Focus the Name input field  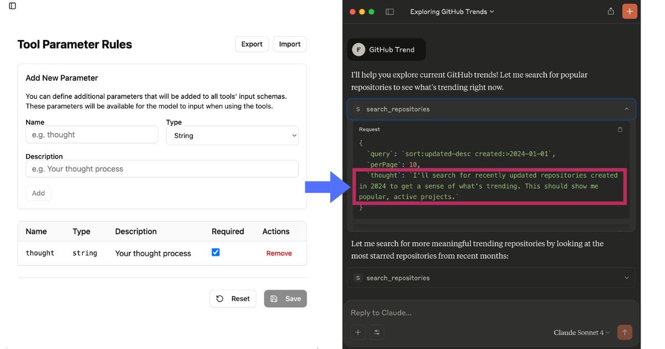(x=92, y=135)
